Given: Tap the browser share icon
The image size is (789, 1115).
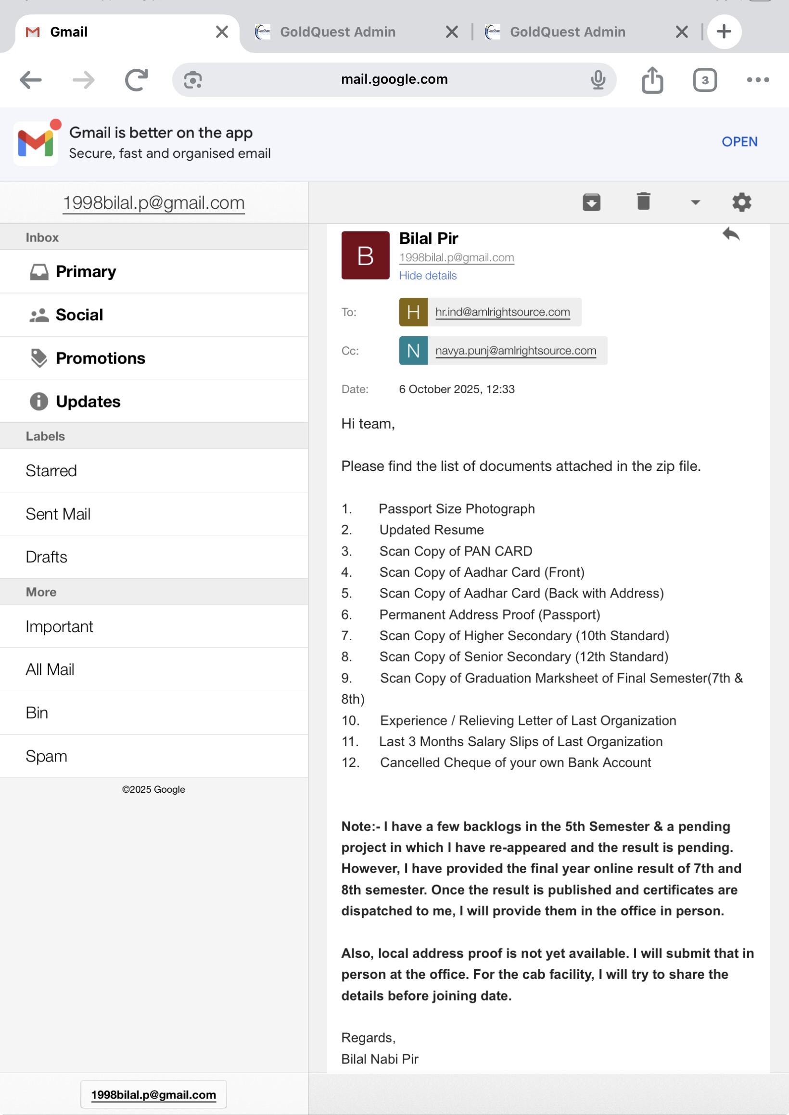Looking at the screenshot, I should (652, 80).
